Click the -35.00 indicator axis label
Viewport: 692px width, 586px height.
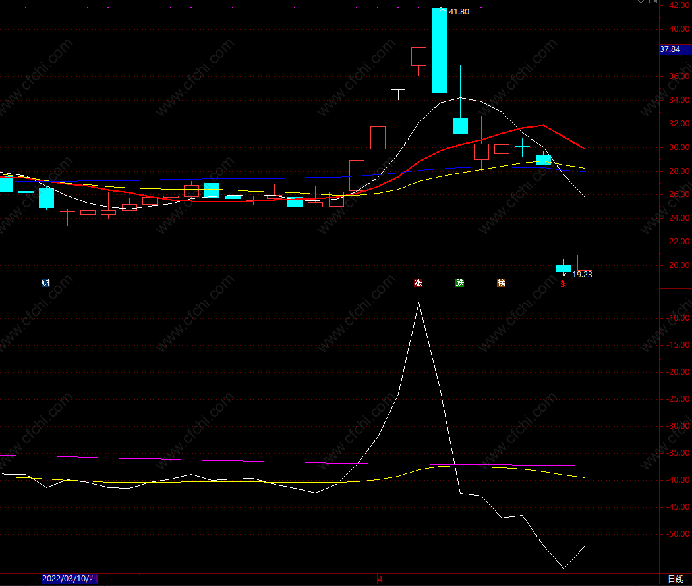678,453
